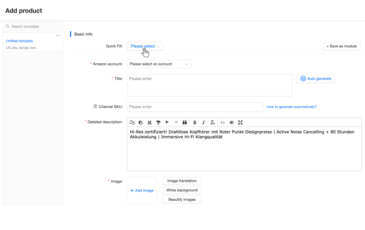Toggle italic formatting in the editor
Viewport: 365px width, 230px height.
coord(203,122)
